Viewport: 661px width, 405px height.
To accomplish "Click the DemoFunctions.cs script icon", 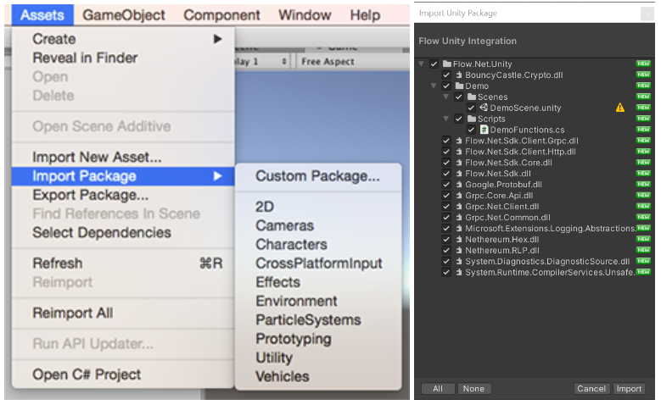I will [x=484, y=130].
